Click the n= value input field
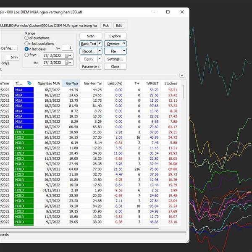This screenshot has height=252, width=252. [67, 48]
